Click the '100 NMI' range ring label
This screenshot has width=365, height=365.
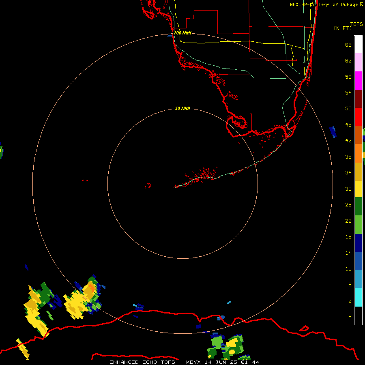tap(182, 33)
